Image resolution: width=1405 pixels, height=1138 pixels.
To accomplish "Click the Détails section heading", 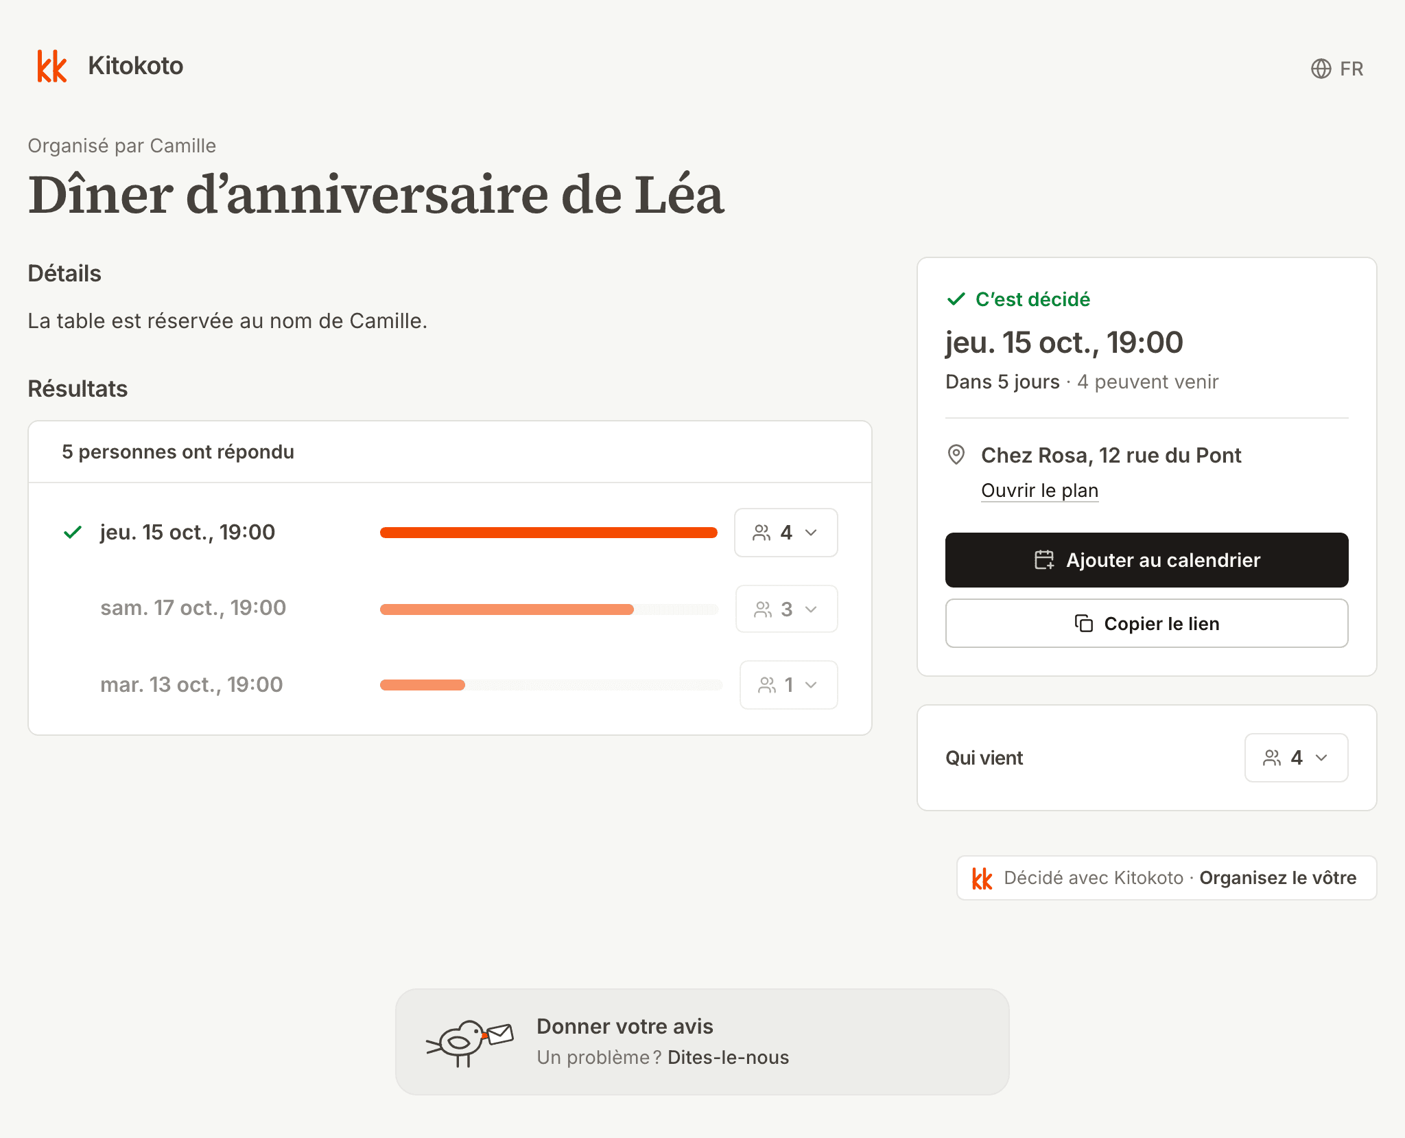I will (64, 273).
